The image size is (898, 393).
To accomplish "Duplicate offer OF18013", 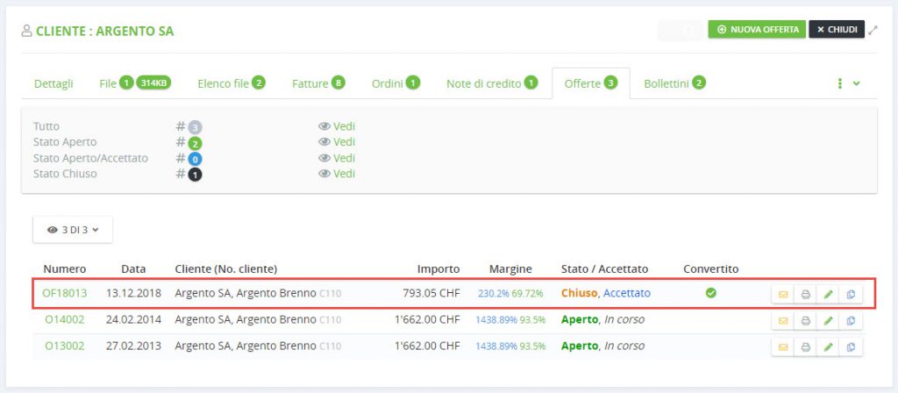I will (851, 294).
